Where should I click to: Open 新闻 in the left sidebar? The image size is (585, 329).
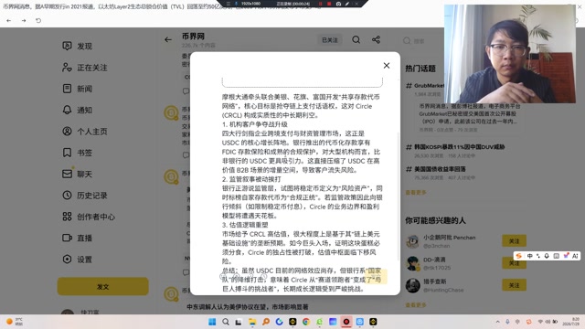77,89
